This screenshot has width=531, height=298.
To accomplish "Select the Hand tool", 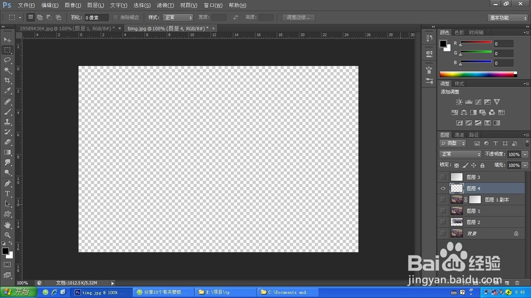I will click(7, 225).
